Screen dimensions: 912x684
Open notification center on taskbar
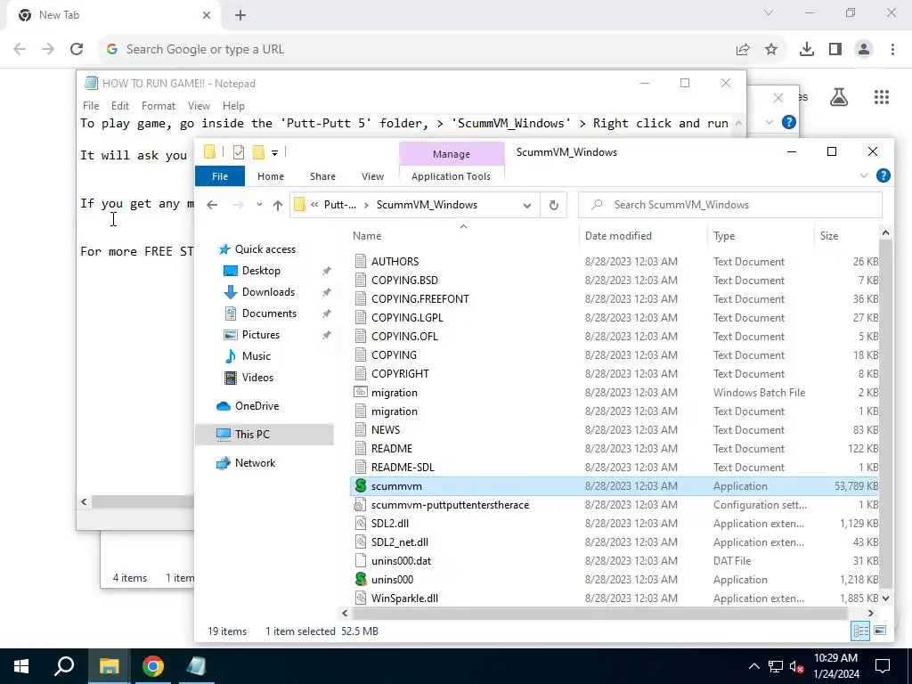tap(883, 666)
